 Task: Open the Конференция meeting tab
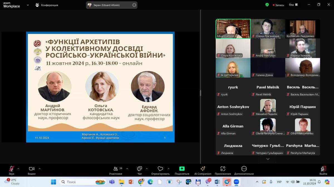tap(47, 5)
